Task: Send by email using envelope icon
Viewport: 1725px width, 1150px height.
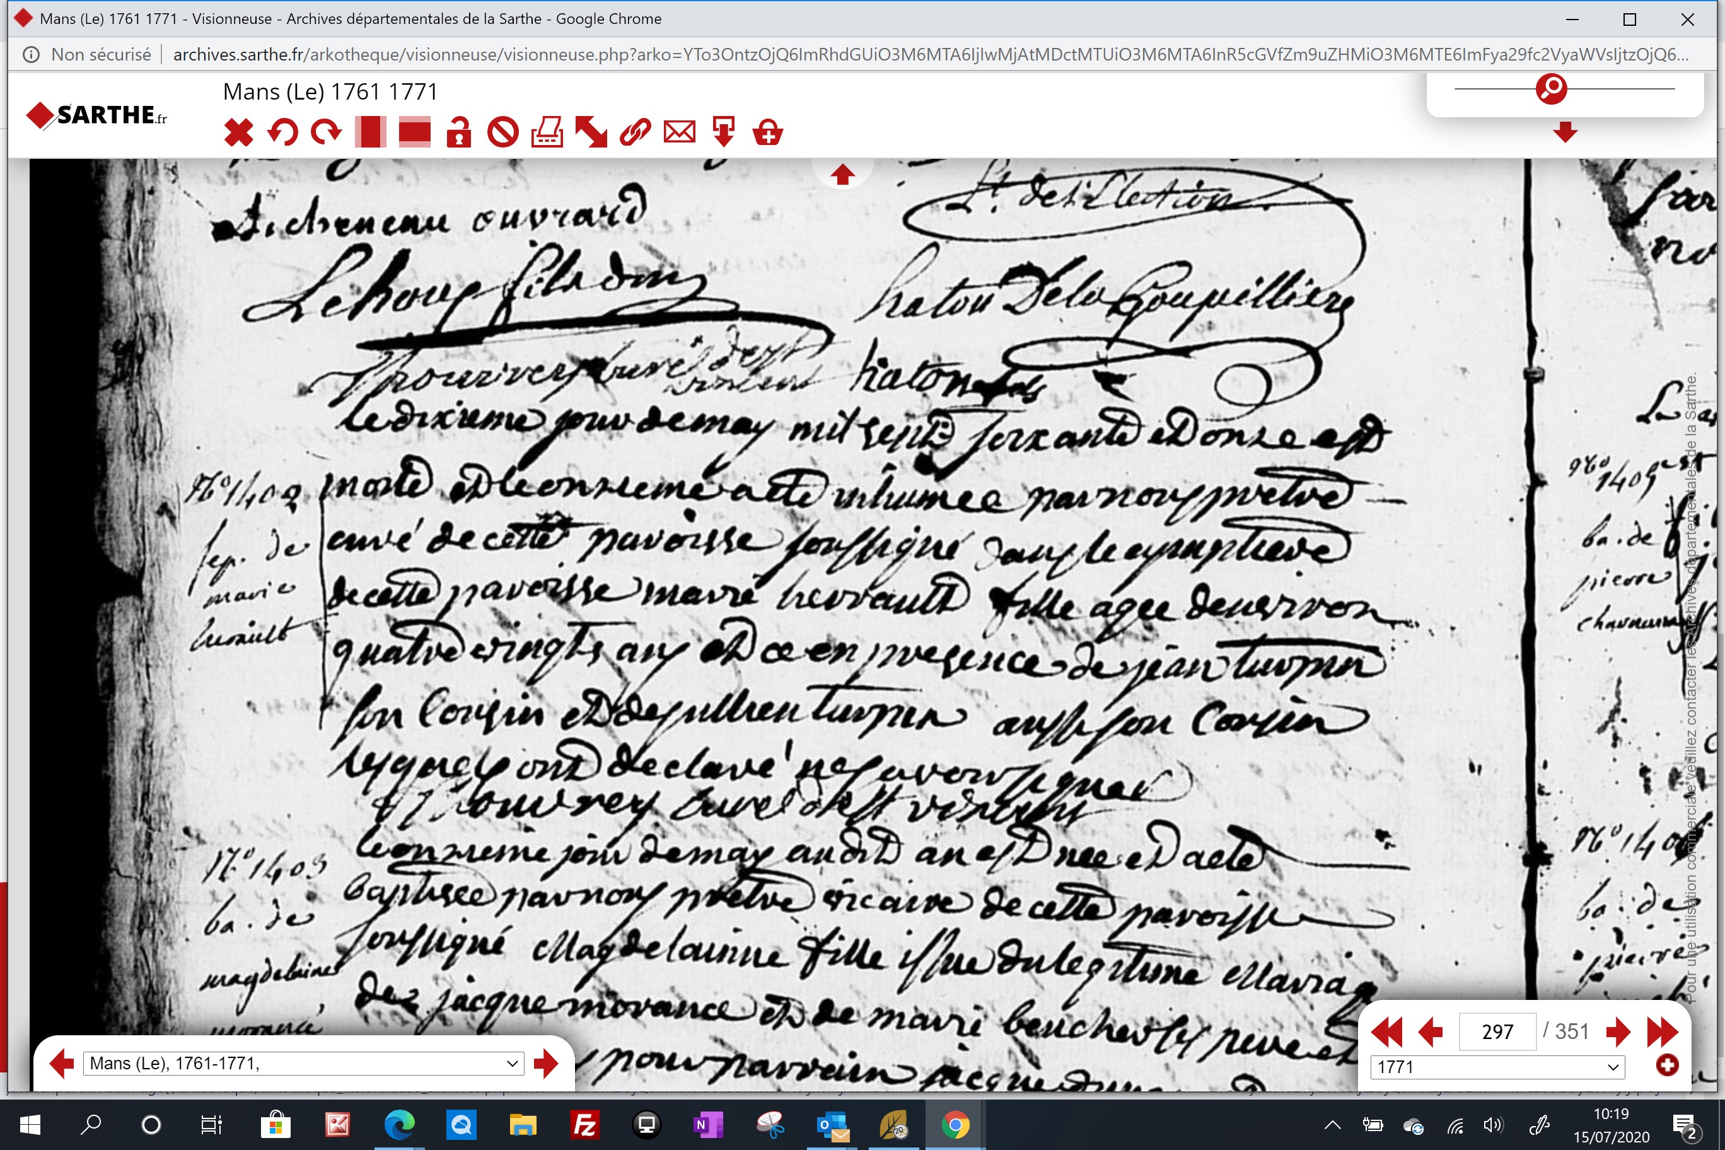Action: click(x=679, y=133)
